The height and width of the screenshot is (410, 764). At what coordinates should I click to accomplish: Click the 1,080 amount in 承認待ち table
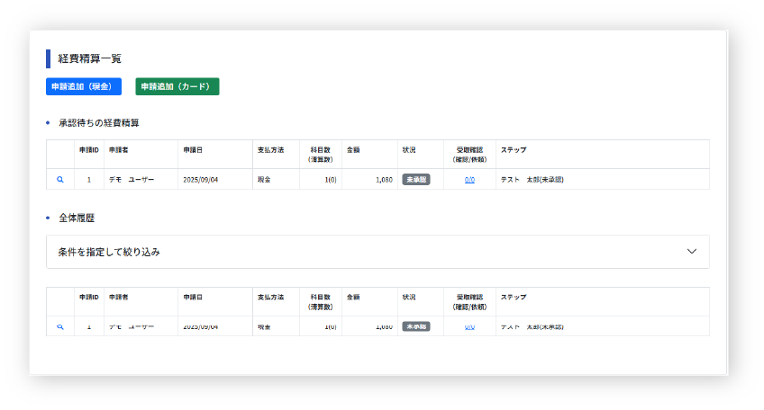(x=382, y=180)
